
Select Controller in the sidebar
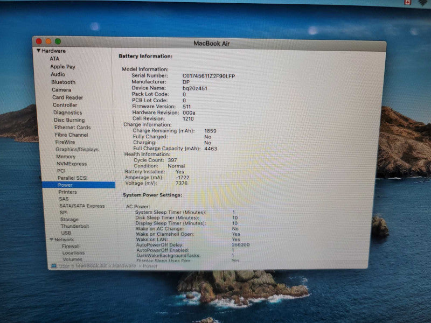(65, 105)
